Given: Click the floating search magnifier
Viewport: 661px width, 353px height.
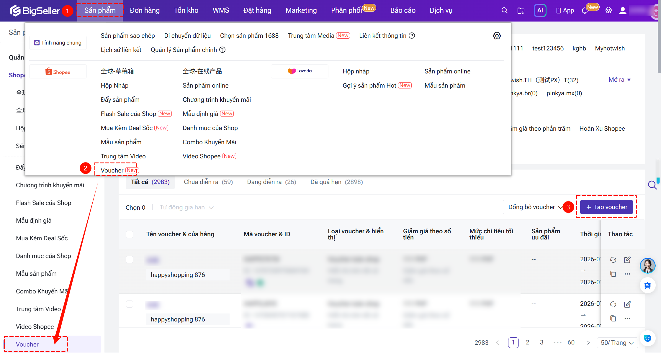Looking at the screenshot, I should (x=652, y=185).
